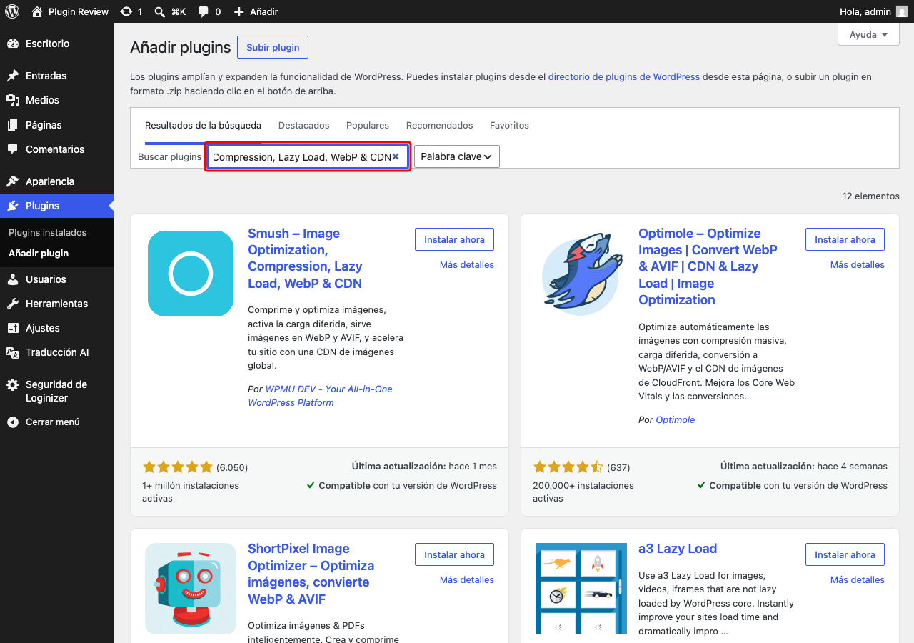Collapse the sidebar with Cerrar menú arrow
This screenshot has height=643, width=914.
[13, 422]
